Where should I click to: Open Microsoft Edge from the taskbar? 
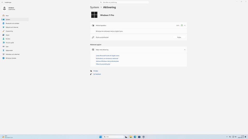point(135,137)
